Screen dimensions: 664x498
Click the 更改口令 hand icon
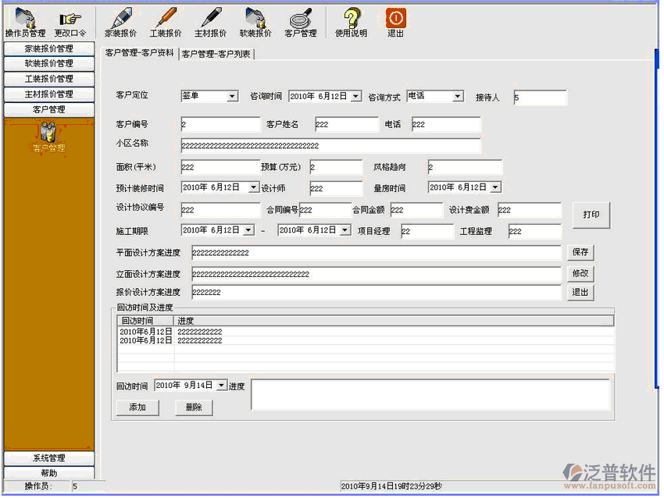70,19
